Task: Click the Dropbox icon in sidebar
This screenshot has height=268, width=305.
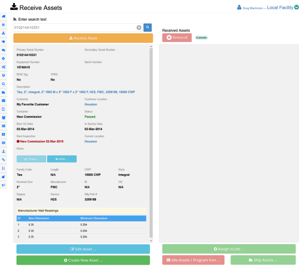Action: [4, 75]
